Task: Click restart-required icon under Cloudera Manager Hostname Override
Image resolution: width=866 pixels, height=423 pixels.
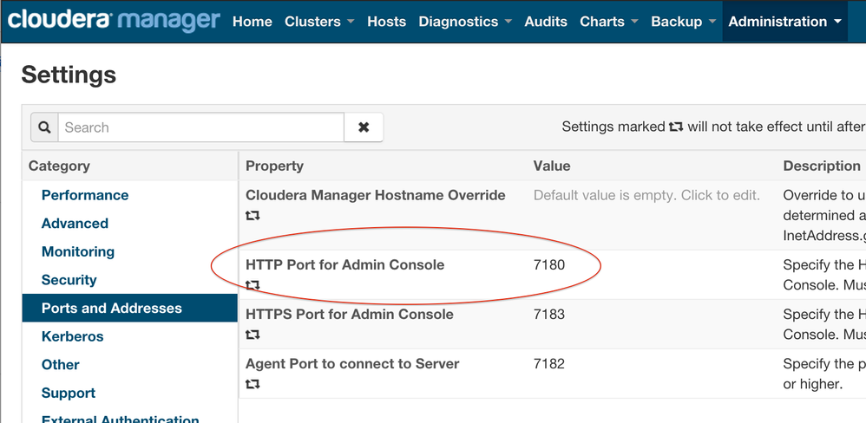Action: coord(253,216)
